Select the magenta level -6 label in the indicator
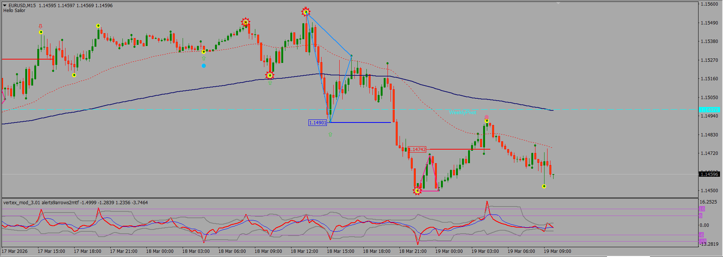This screenshot has height=257, width=723. pos(701,235)
